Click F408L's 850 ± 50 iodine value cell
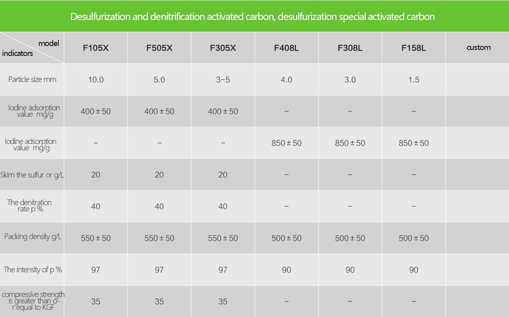This screenshot has width=509, height=317. click(286, 143)
